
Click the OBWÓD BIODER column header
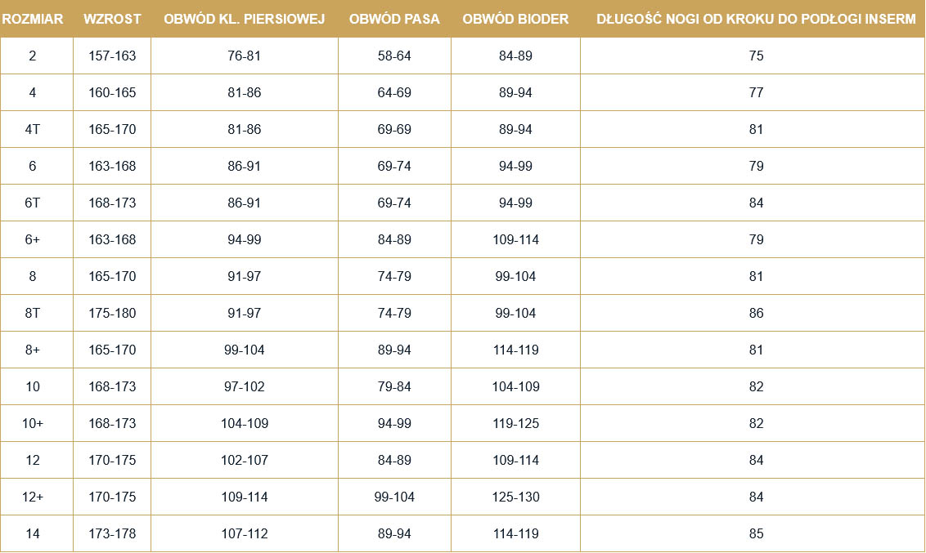point(515,19)
